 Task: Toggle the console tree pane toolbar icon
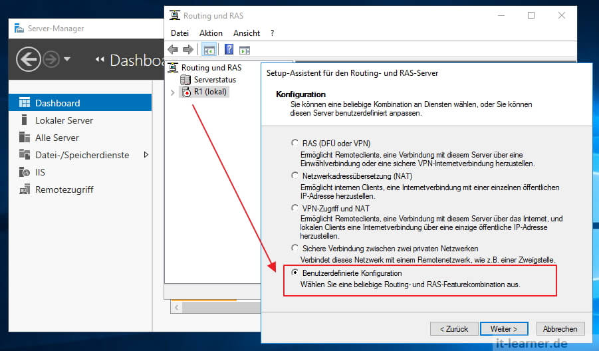point(209,50)
